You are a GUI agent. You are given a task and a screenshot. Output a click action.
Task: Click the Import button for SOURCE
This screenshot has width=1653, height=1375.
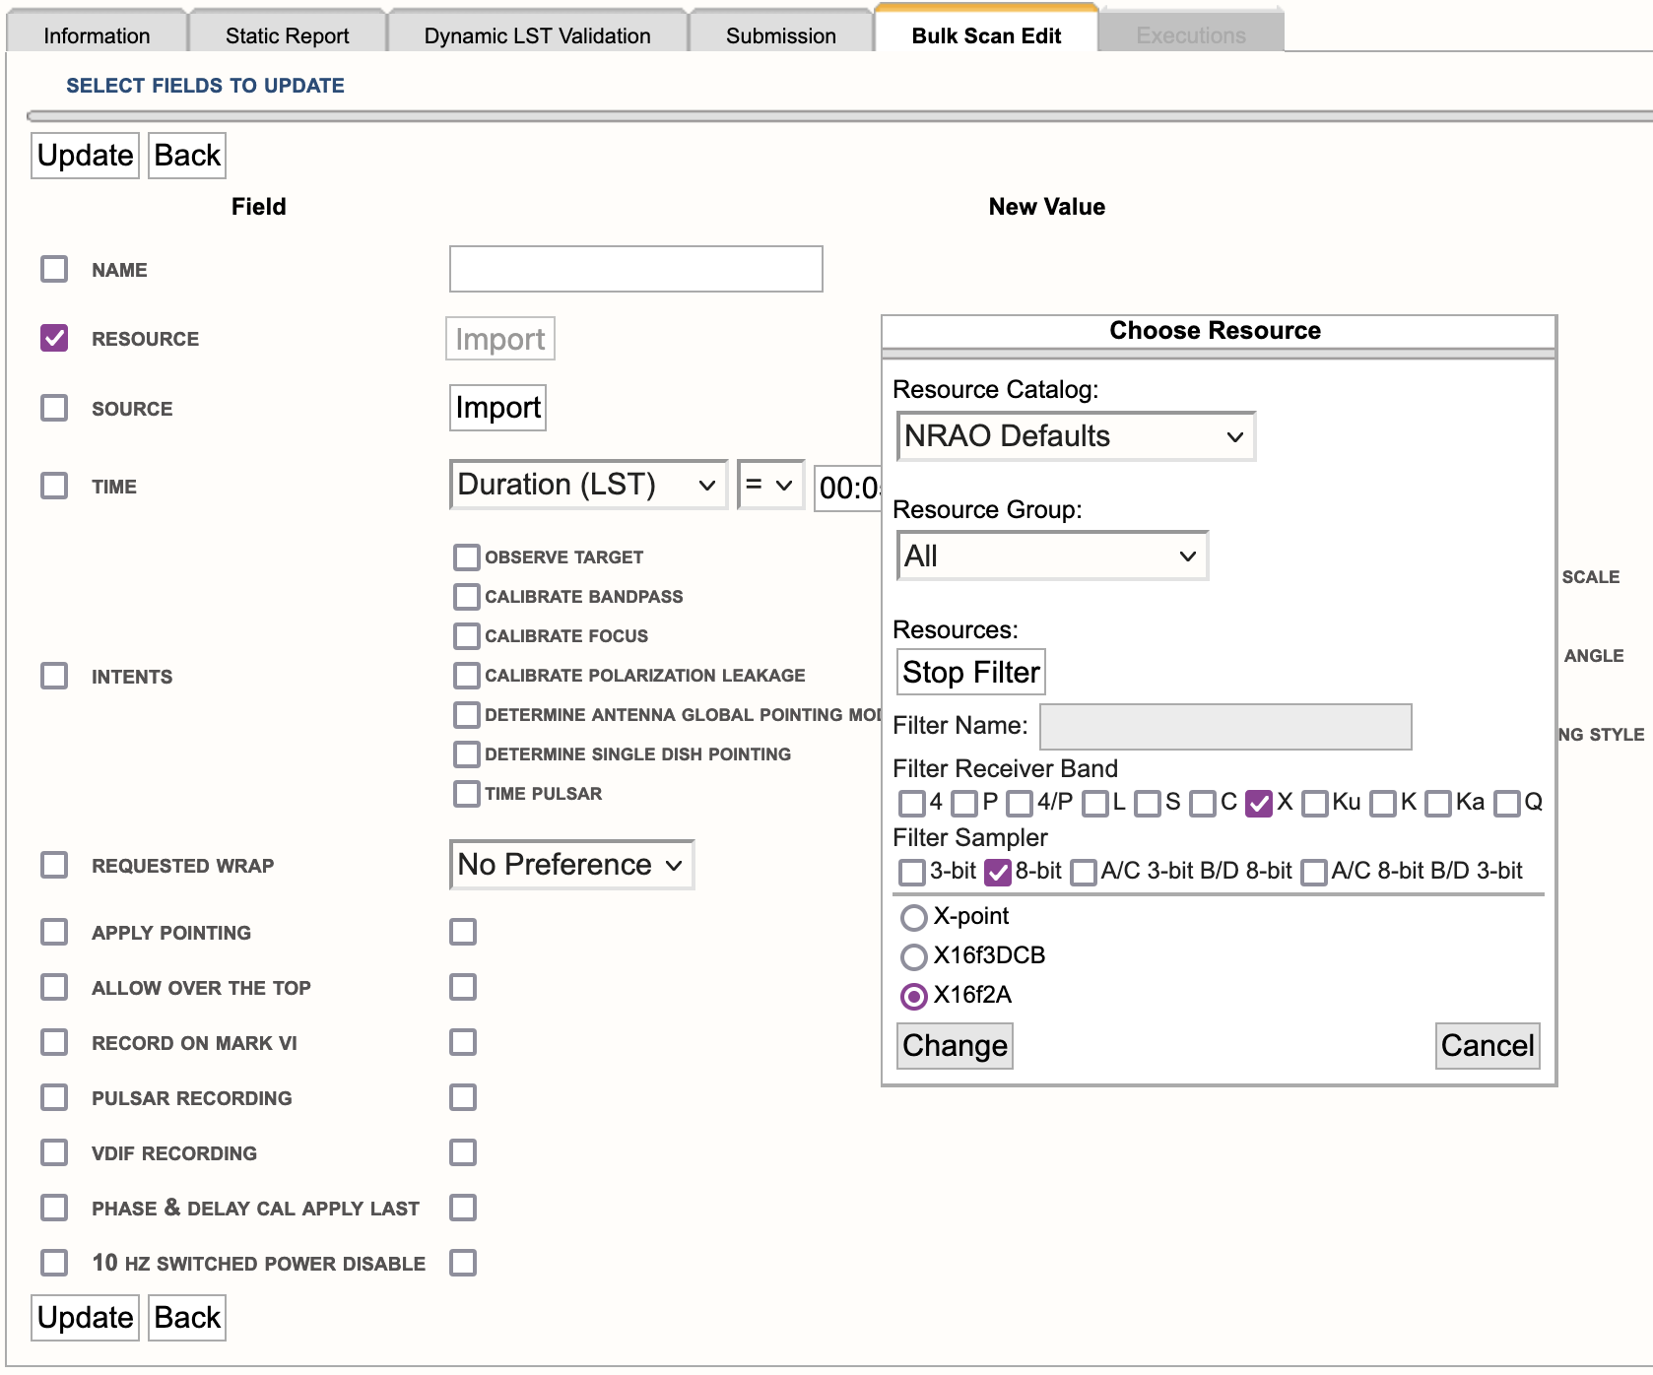click(497, 408)
